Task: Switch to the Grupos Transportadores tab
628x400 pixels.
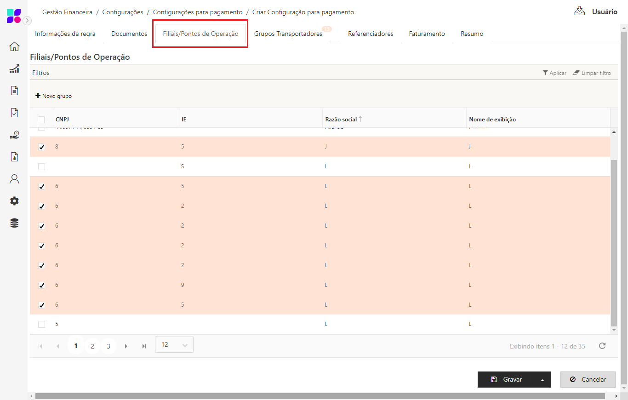Action: coord(288,34)
